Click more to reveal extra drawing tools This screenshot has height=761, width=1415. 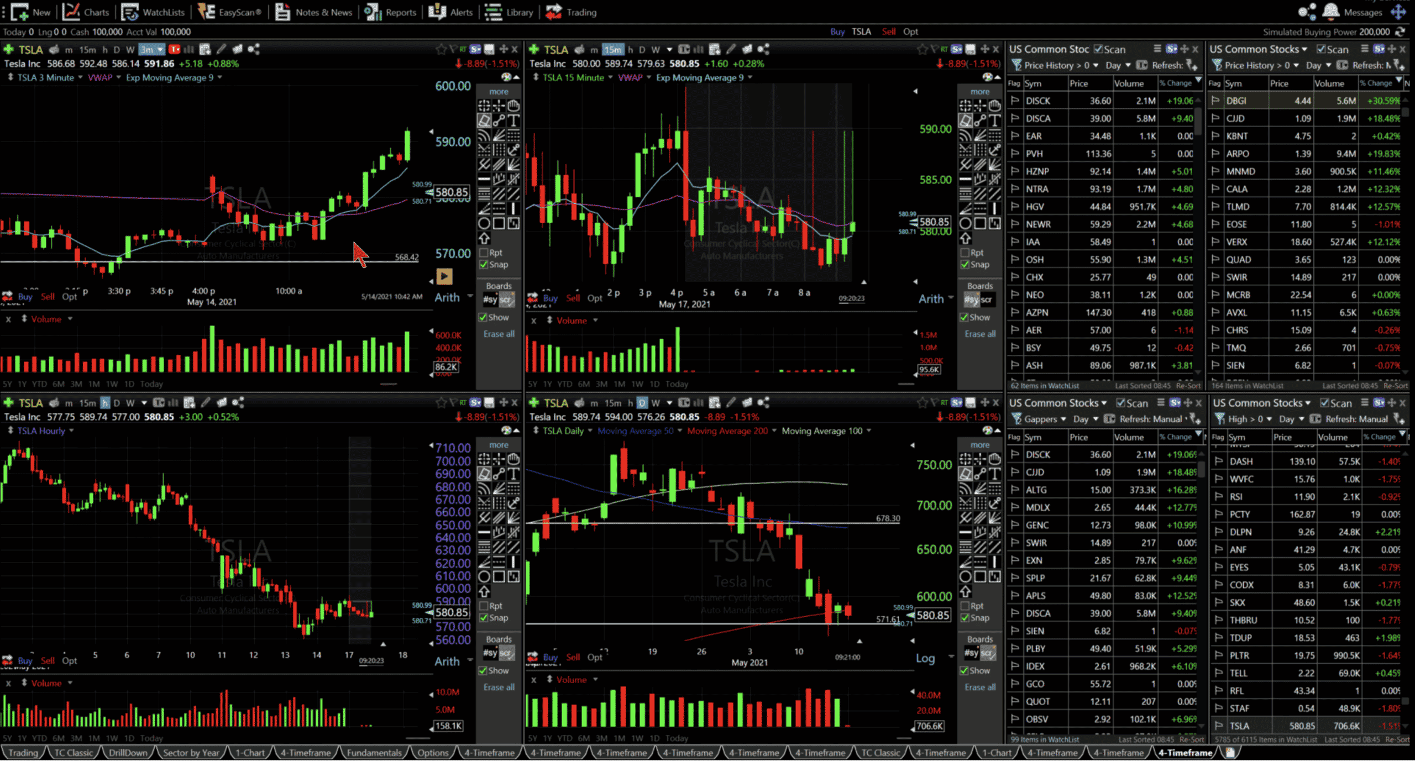click(499, 92)
